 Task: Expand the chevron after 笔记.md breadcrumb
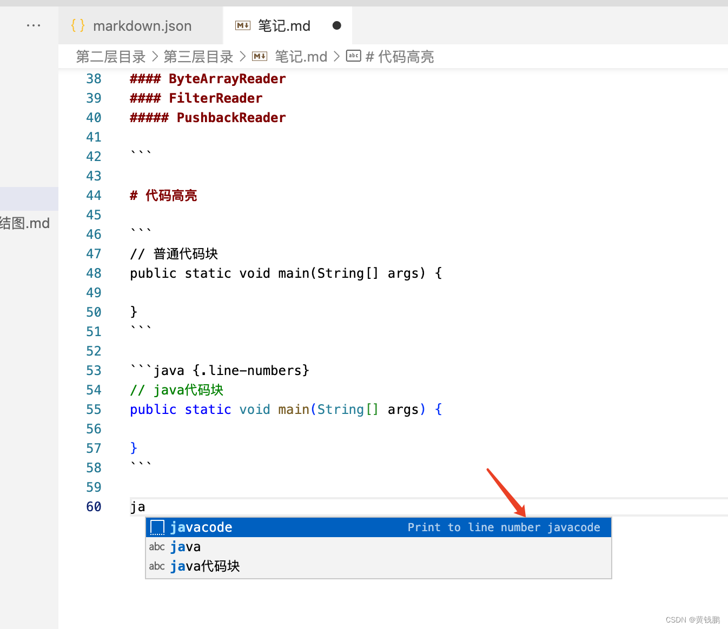tap(336, 57)
